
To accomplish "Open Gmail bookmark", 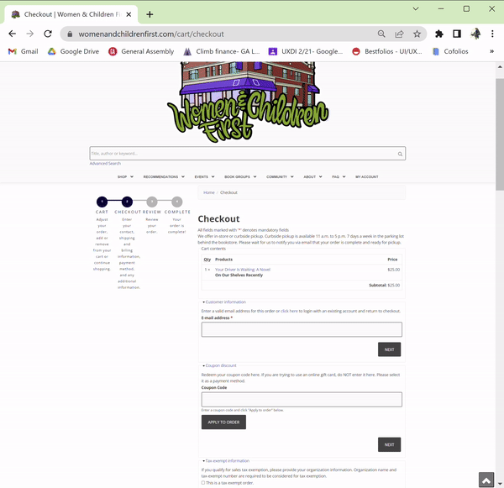I will (23, 51).
